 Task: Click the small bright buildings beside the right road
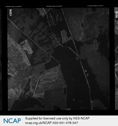coord(87,73)
